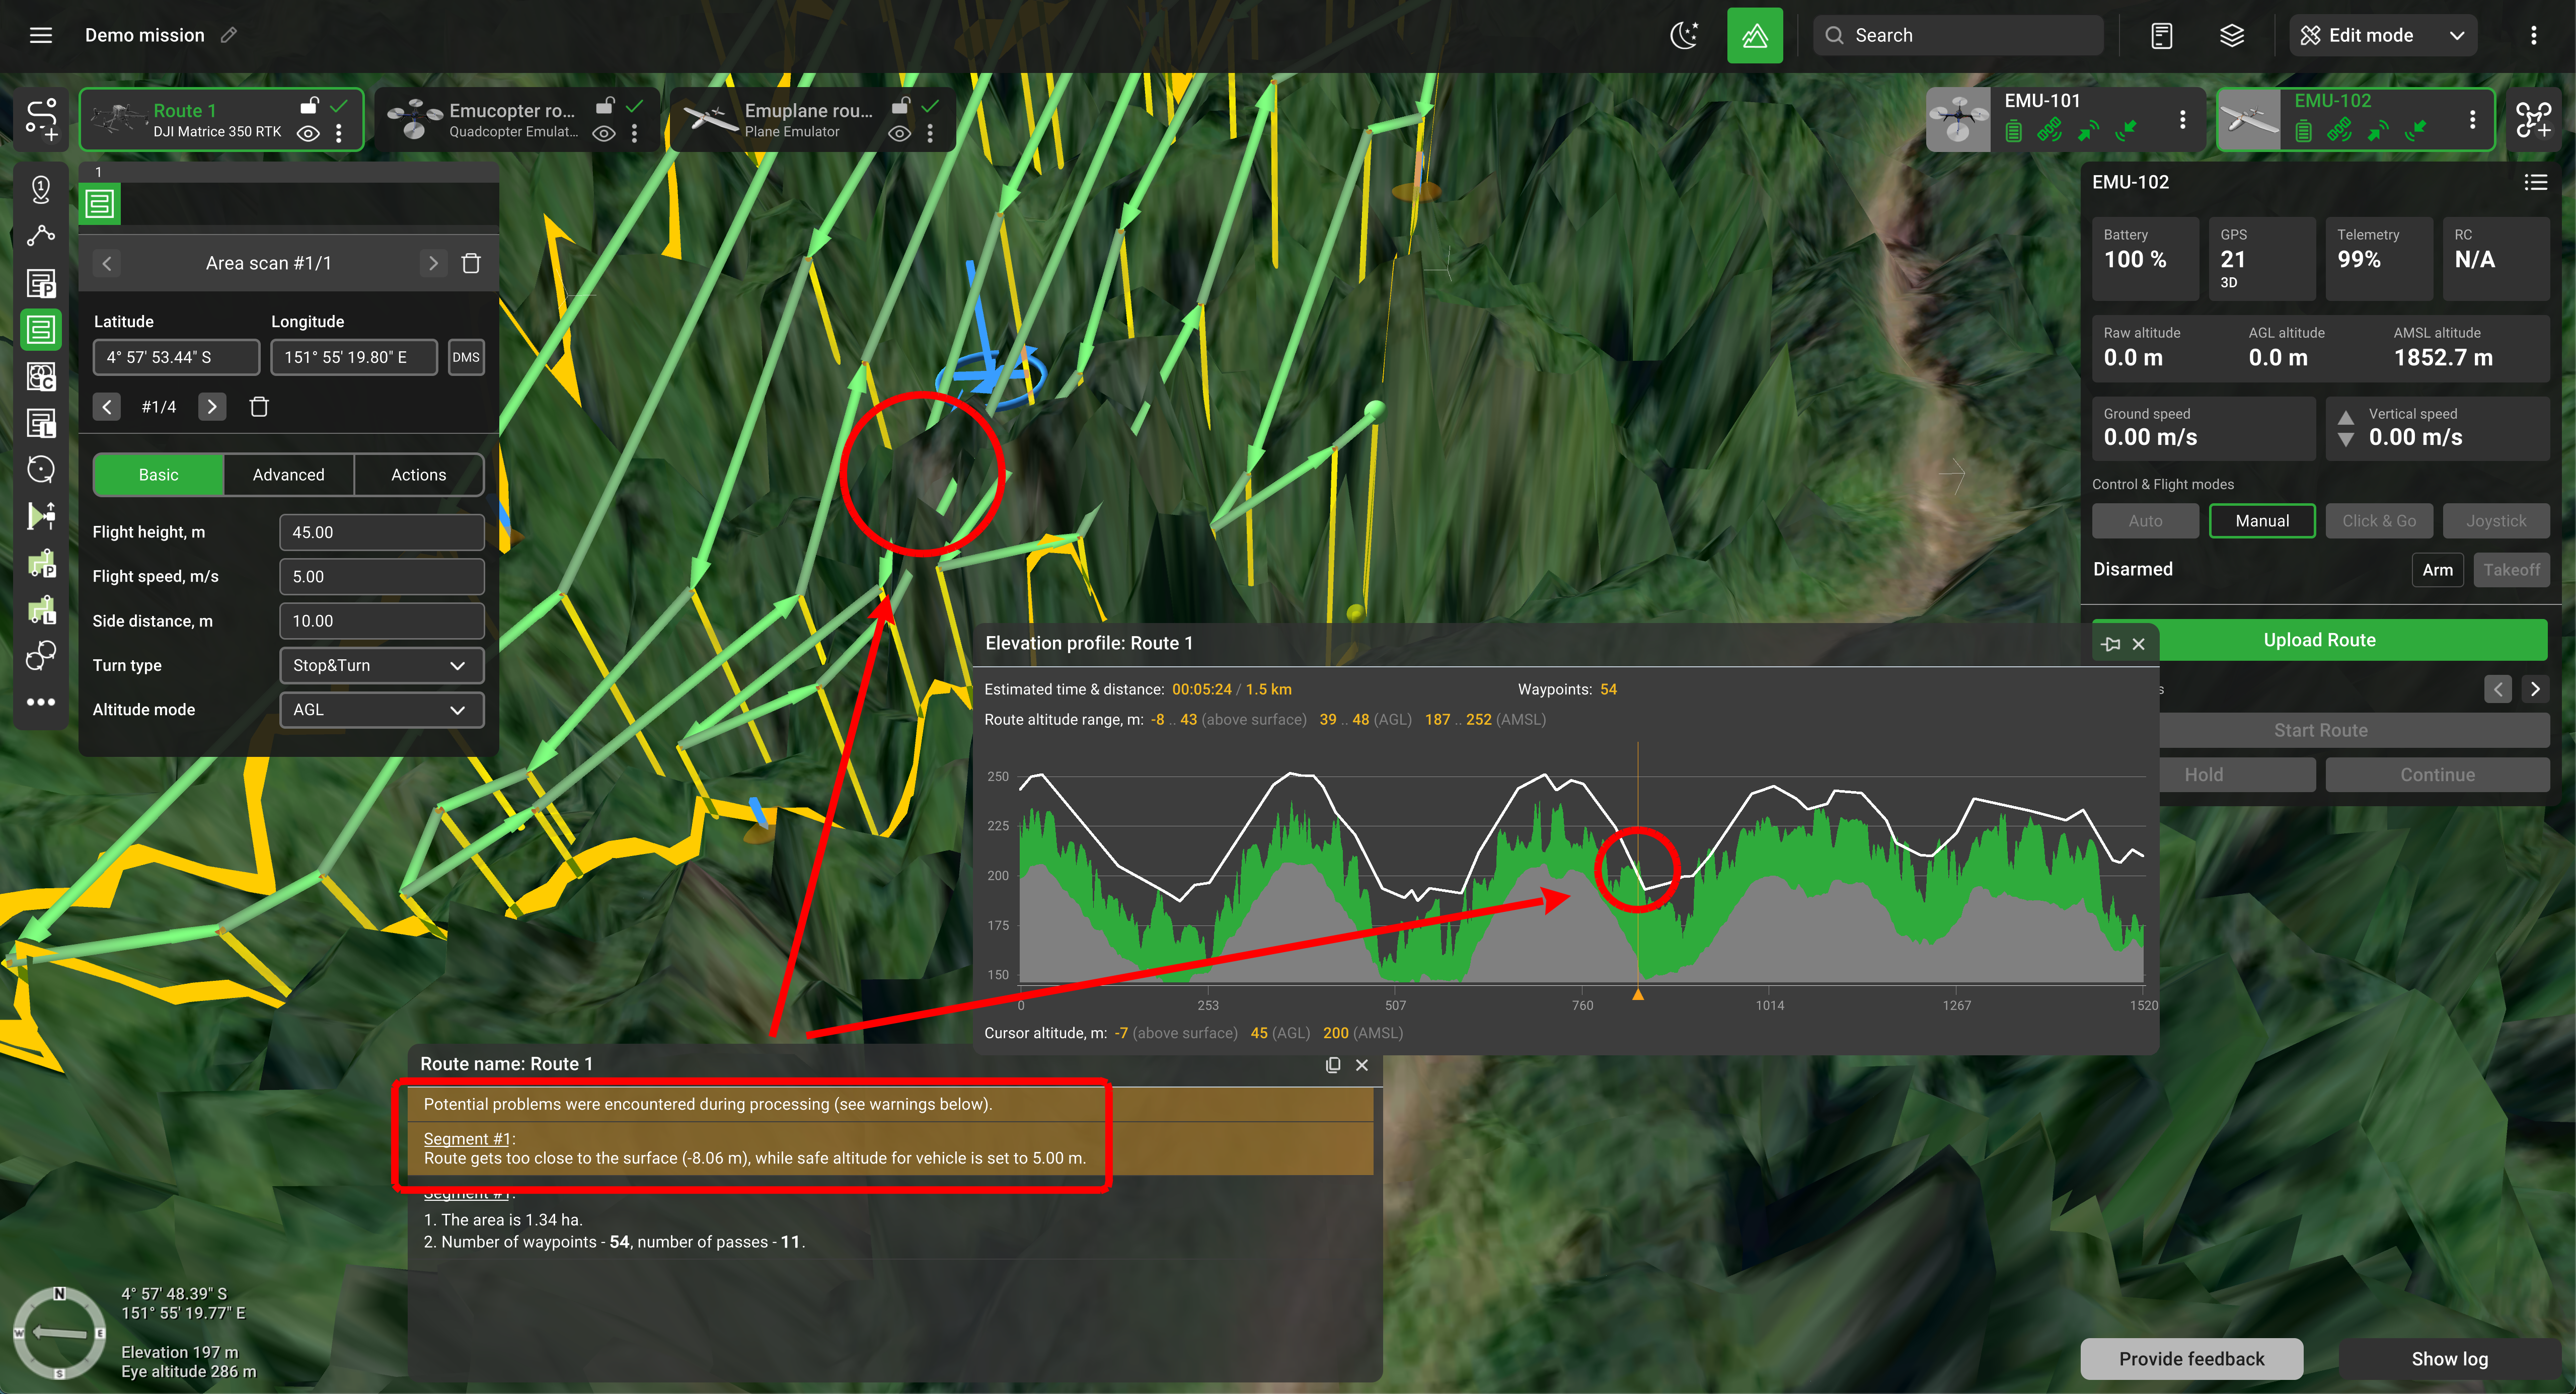This screenshot has height=1394, width=2576.
Task: Delete Area scan #1/1 with trash icon
Action: coord(471,263)
